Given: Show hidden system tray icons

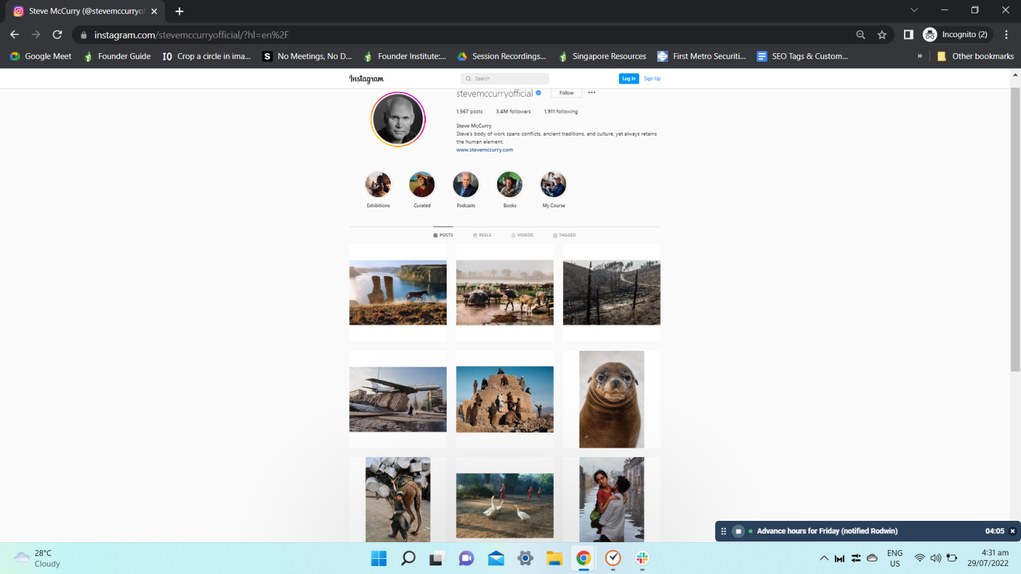Looking at the screenshot, I should point(824,558).
